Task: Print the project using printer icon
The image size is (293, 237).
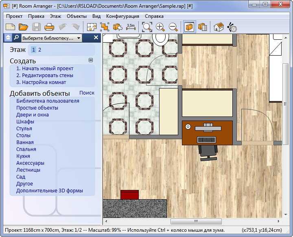Action: 49,27
